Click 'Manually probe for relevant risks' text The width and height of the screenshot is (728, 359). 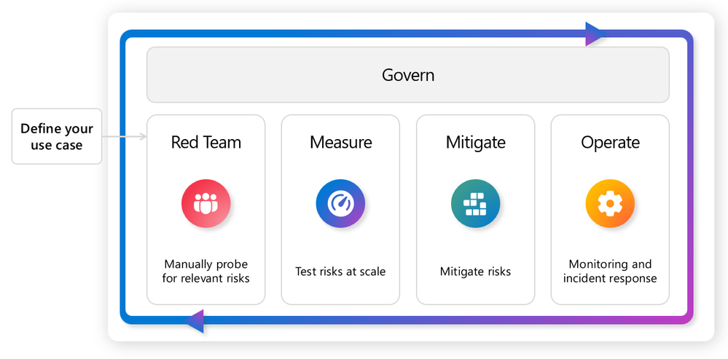click(x=206, y=271)
